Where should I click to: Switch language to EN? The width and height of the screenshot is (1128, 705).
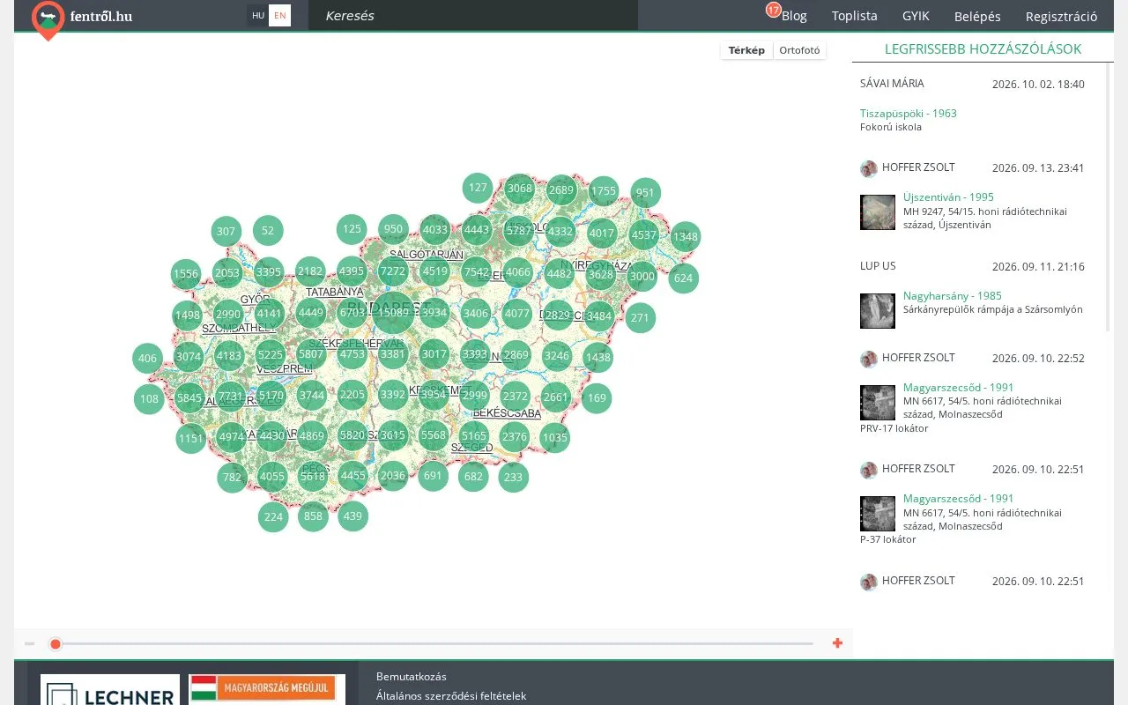pyautogui.click(x=280, y=15)
